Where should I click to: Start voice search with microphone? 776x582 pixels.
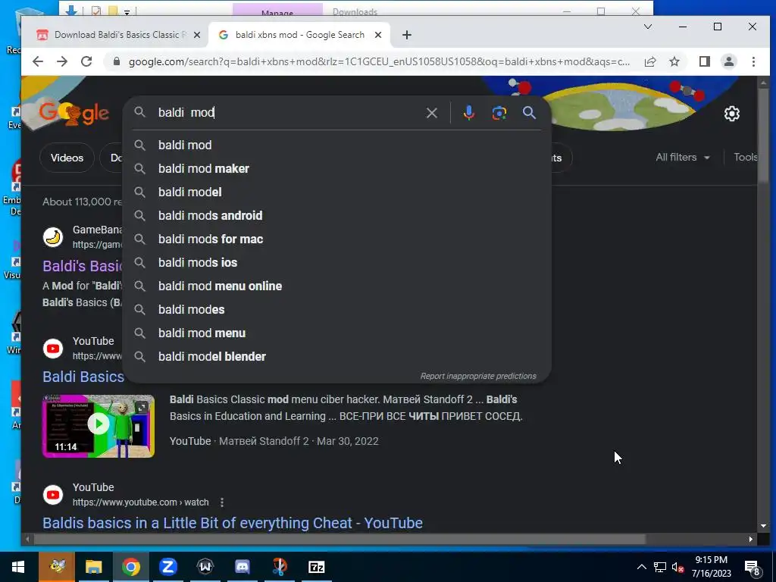coord(468,113)
